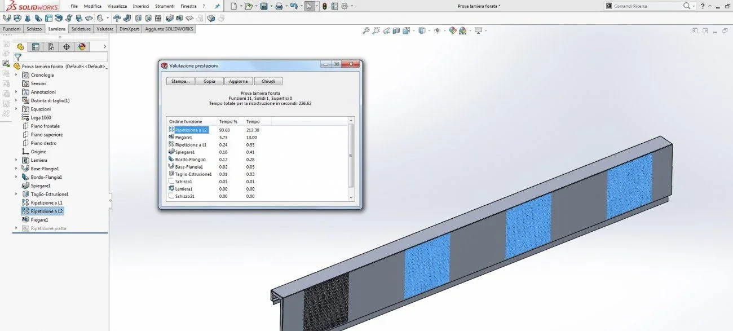733x331 pixels.
Task: Click the Undo icon
Action: pyautogui.click(x=293, y=6)
